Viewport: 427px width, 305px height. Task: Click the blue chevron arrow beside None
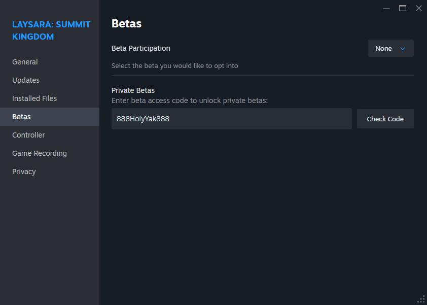click(x=403, y=49)
